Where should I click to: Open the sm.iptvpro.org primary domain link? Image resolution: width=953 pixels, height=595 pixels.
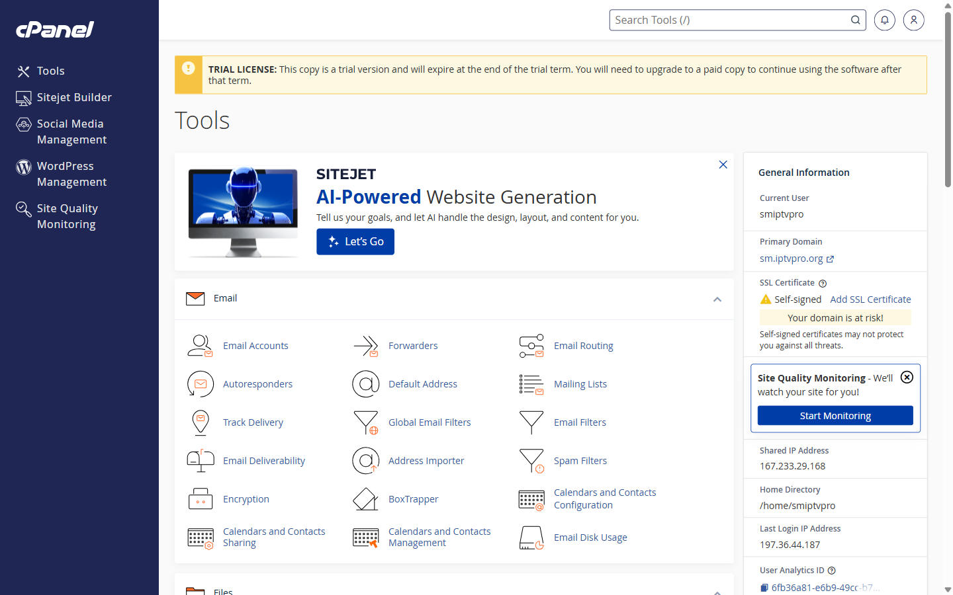[796, 258]
